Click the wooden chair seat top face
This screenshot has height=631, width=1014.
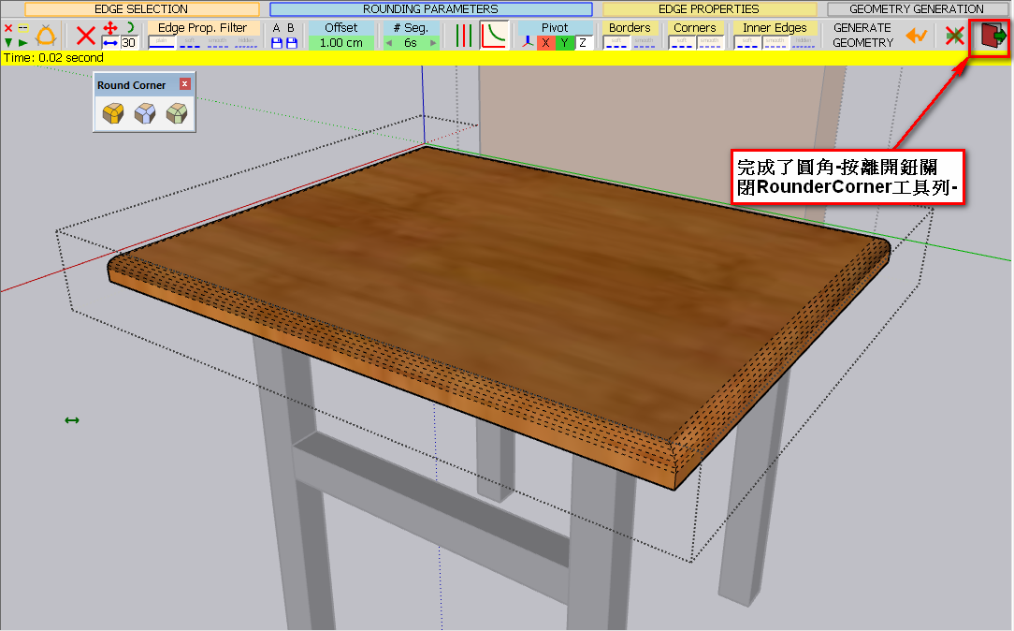click(x=491, y=285)
